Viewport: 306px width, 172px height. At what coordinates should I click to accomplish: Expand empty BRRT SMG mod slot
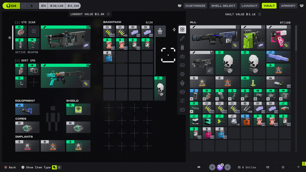pos(34,82)
